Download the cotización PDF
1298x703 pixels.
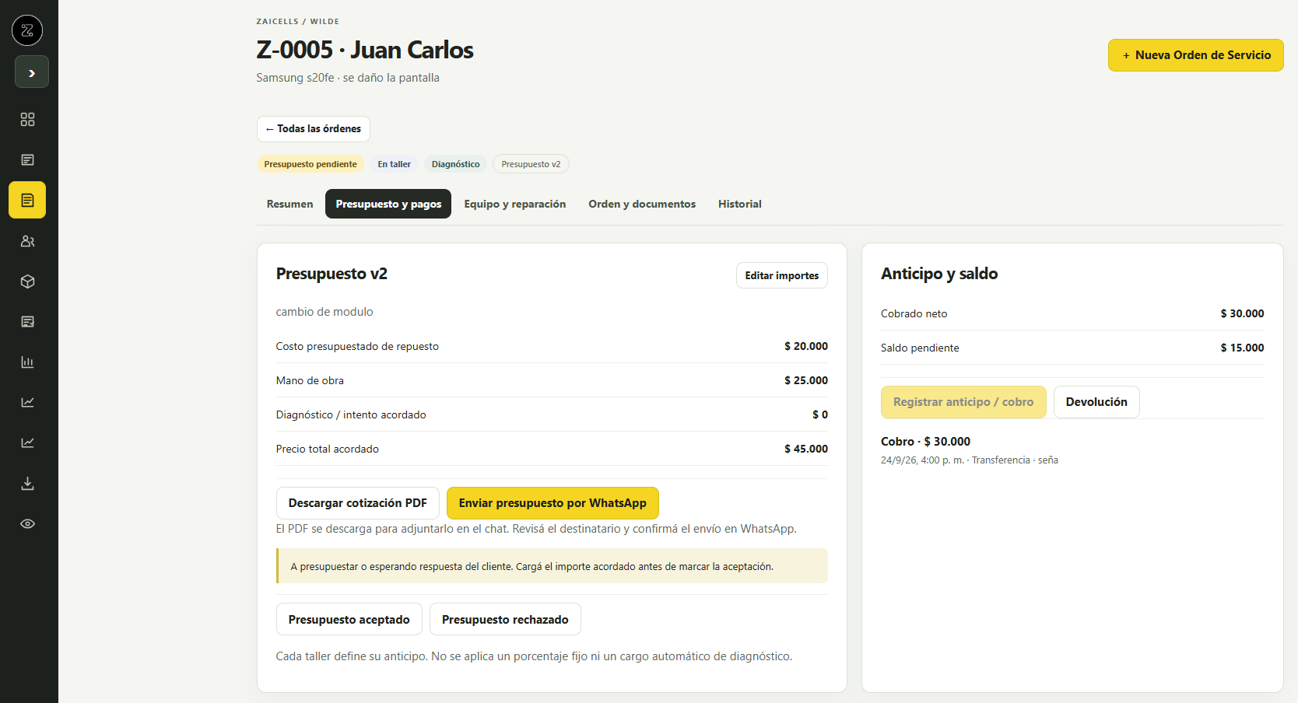tap(358, 503)
